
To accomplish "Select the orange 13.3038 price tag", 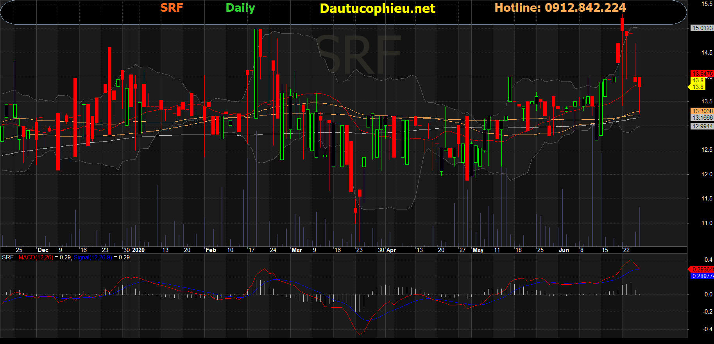I will 702,111.
